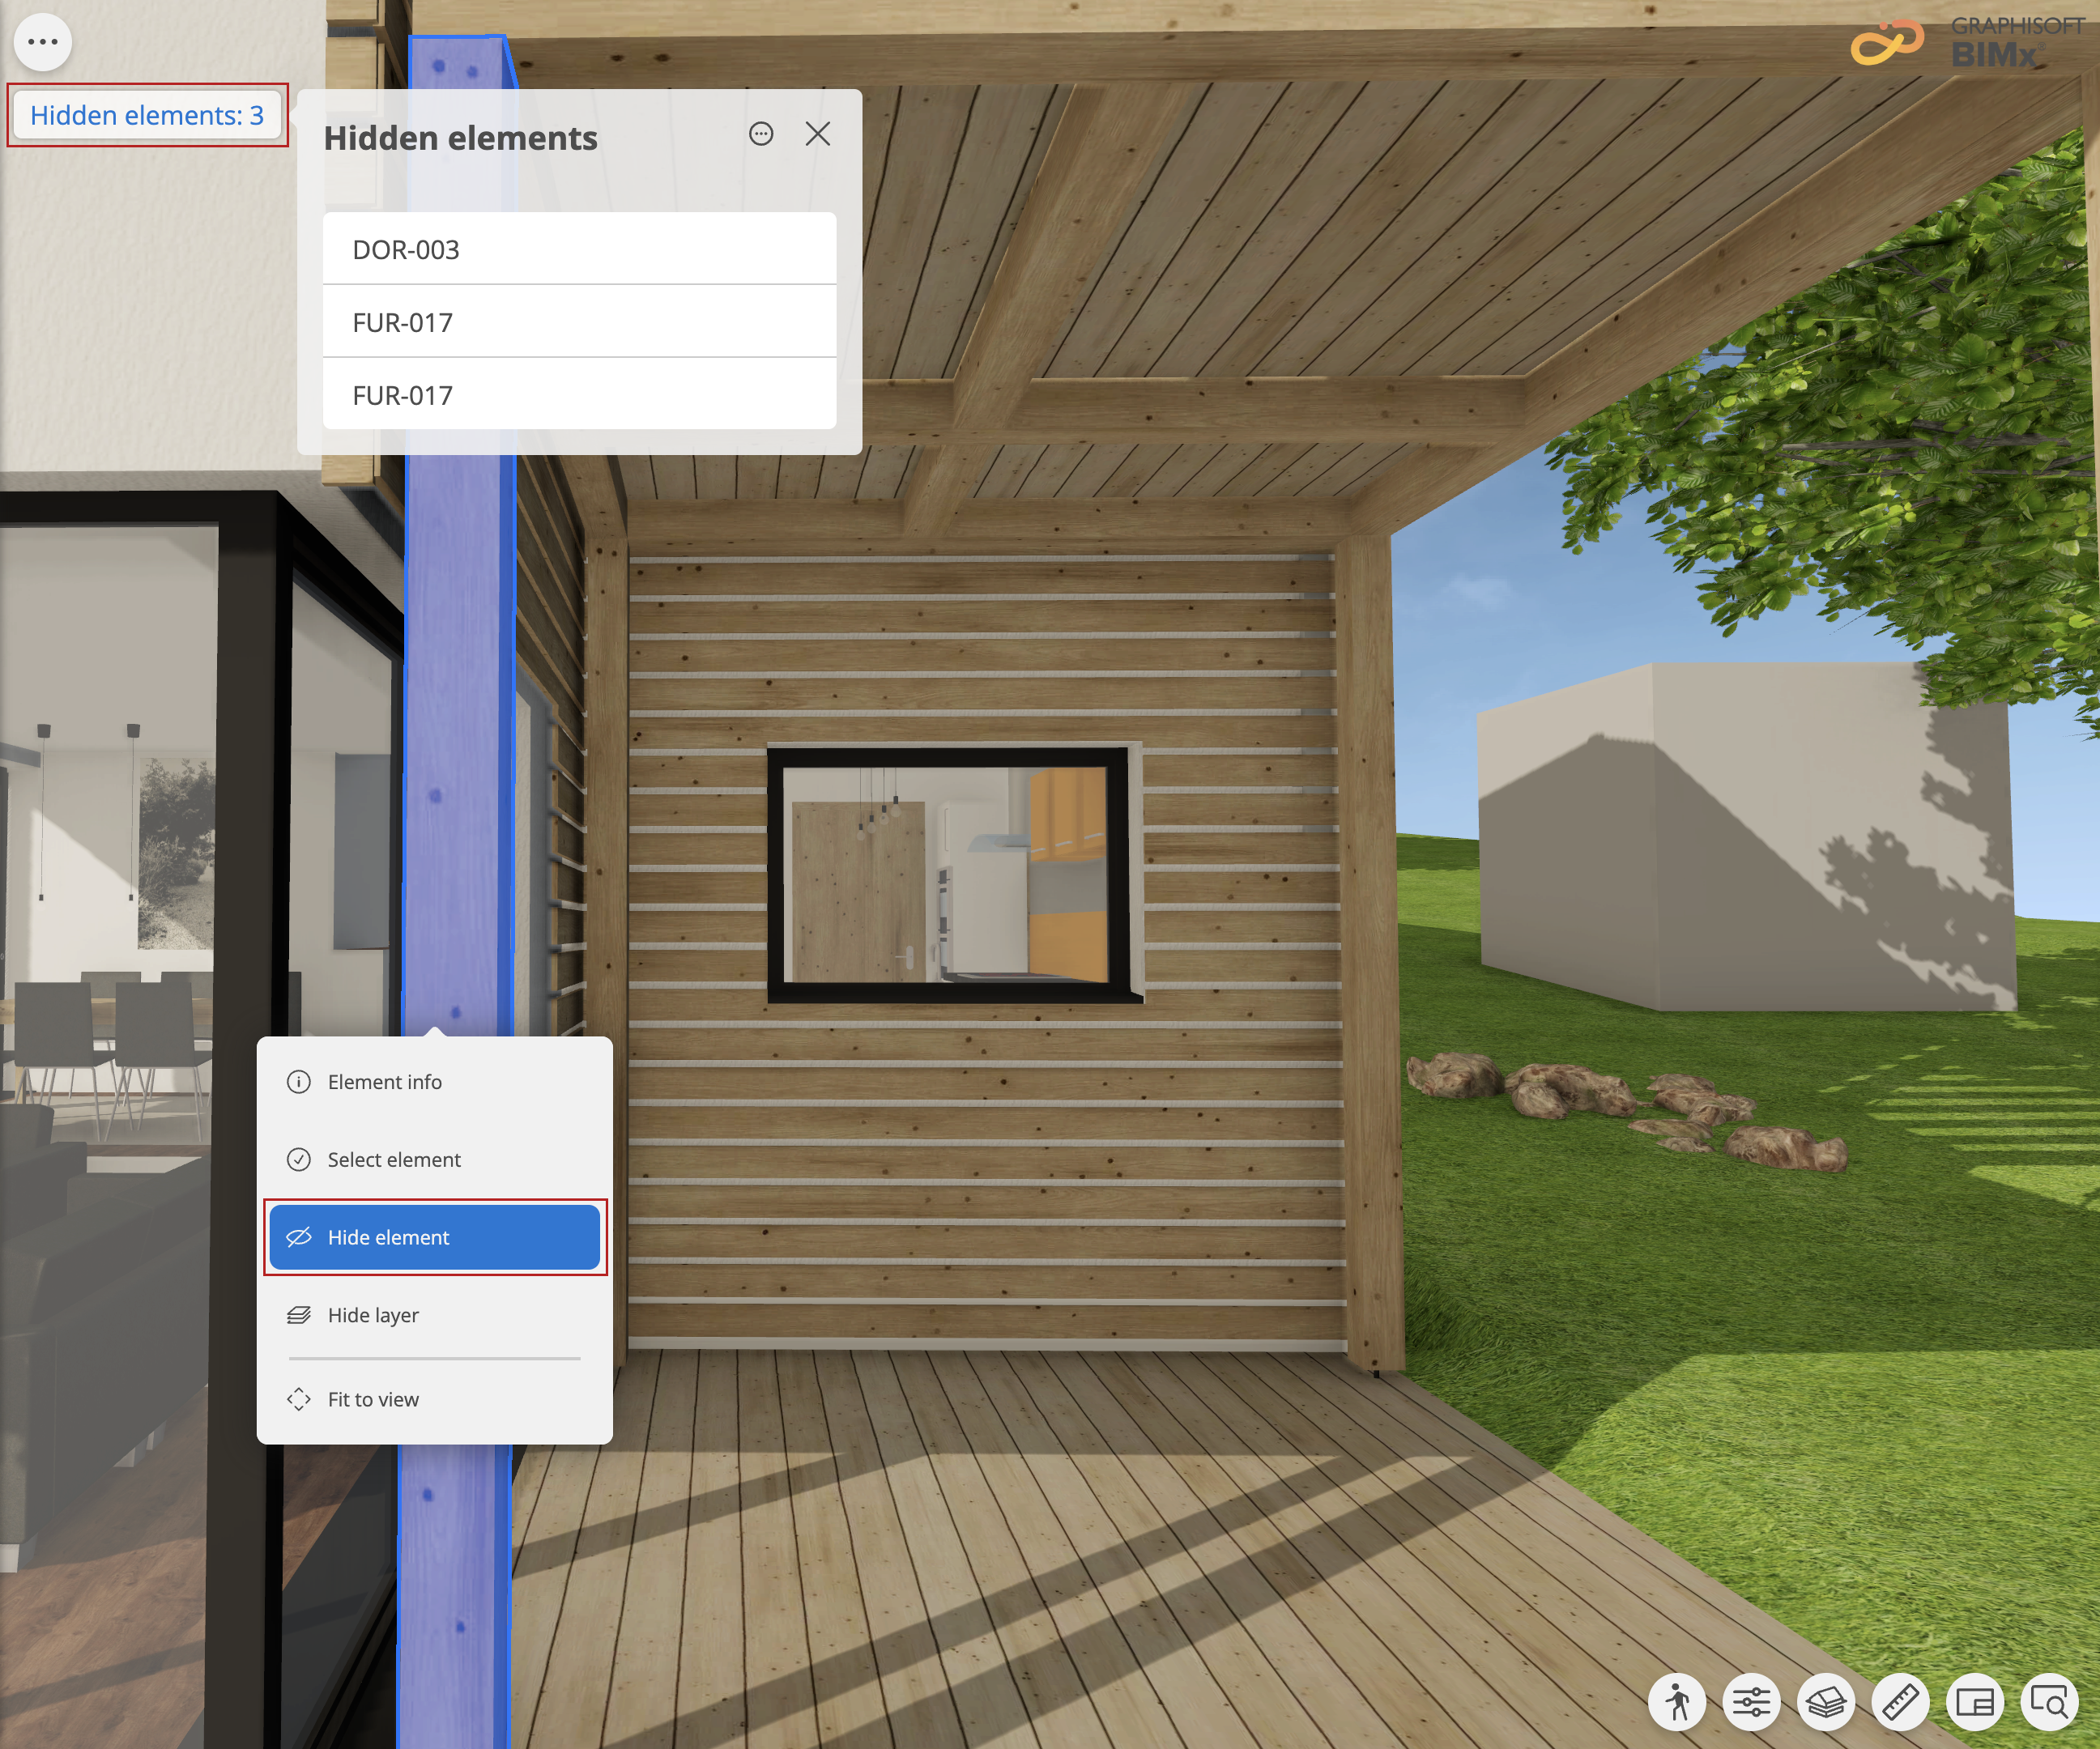
Task: Open the 2D layout navigator icon
Action: 1975,1701
